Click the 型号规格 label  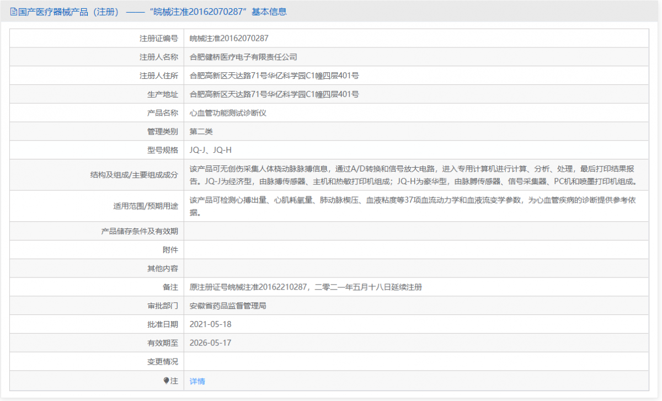163,150
